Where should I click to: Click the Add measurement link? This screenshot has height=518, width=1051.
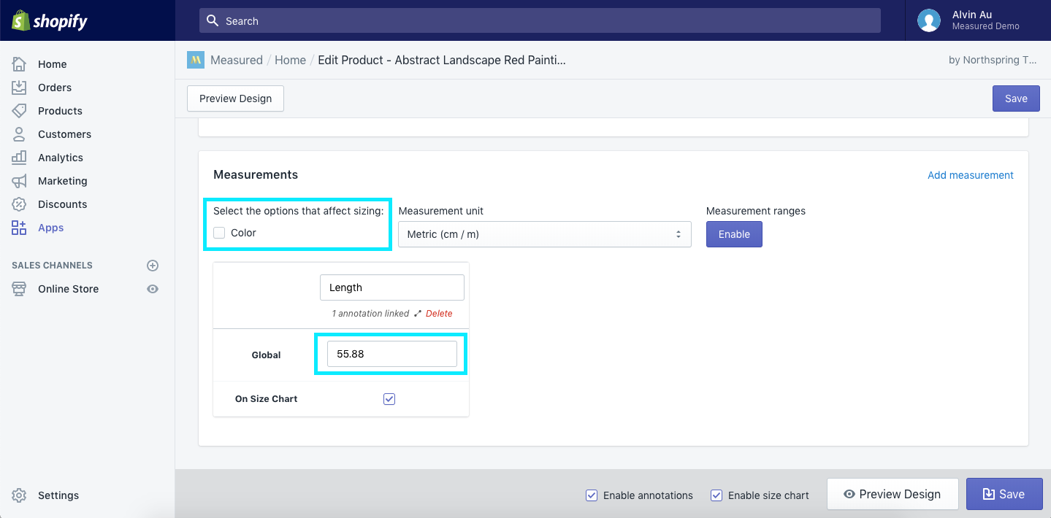tap(970, 175)
